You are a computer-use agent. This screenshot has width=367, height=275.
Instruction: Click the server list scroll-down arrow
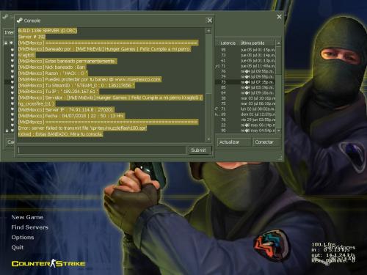[278, 131]
